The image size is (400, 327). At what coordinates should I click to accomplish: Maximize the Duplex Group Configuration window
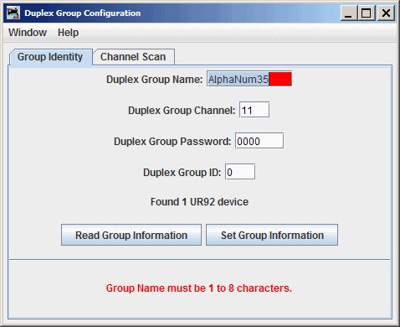coord(367,13)
